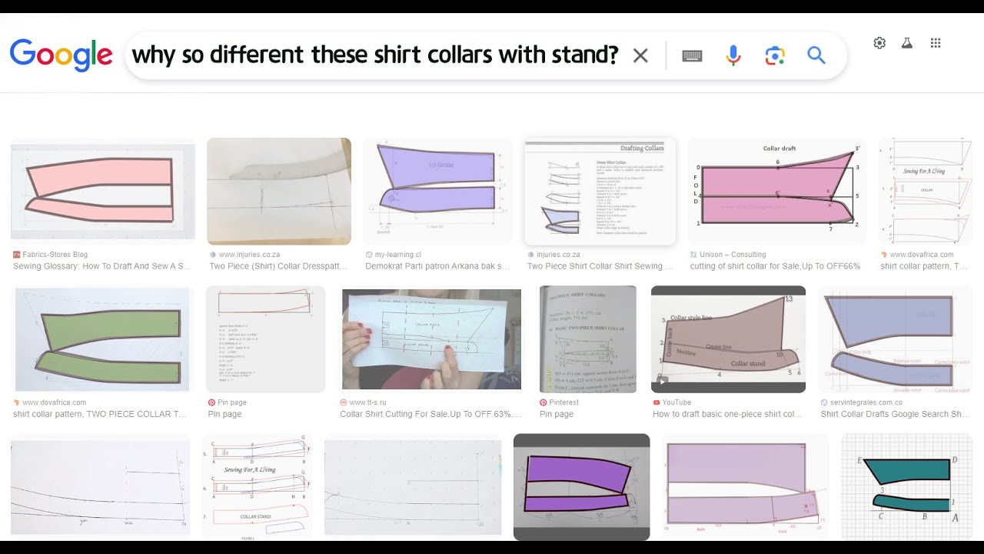This screenshot has height=554, width=984.
Task: Open green collar pattern thumbnail
Action: 102,339
